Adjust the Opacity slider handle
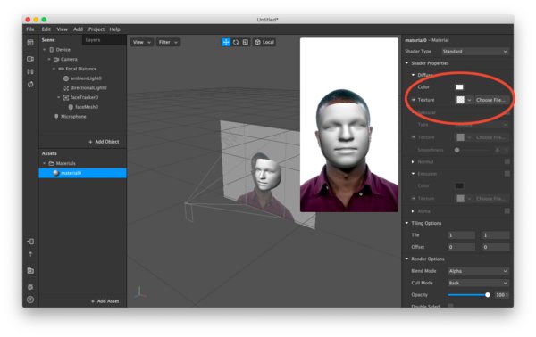 488,295
